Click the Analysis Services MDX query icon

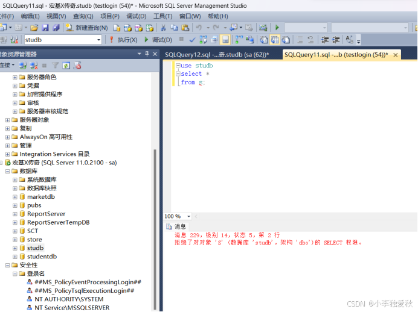(x=127, y=27)
